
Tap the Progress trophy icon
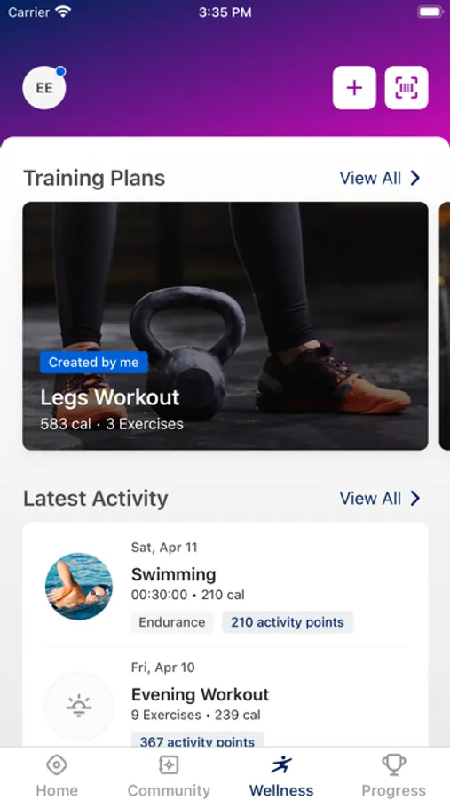pyautogui.click(x=393, y=764)
